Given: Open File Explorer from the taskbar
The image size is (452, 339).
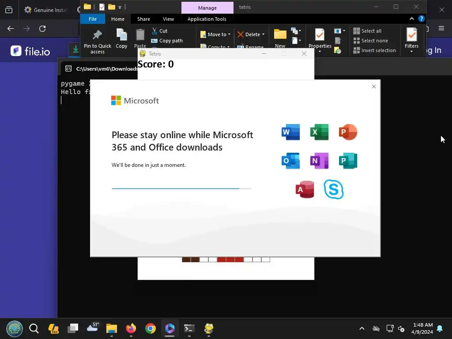Looking at the screenshot, I should [x=112, y=328].
